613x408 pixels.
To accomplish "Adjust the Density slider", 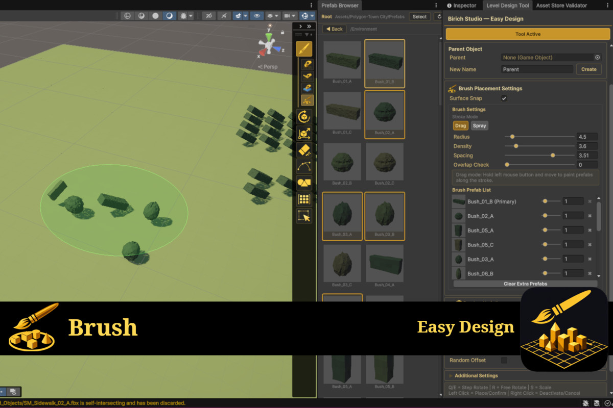I will (539, 146).
